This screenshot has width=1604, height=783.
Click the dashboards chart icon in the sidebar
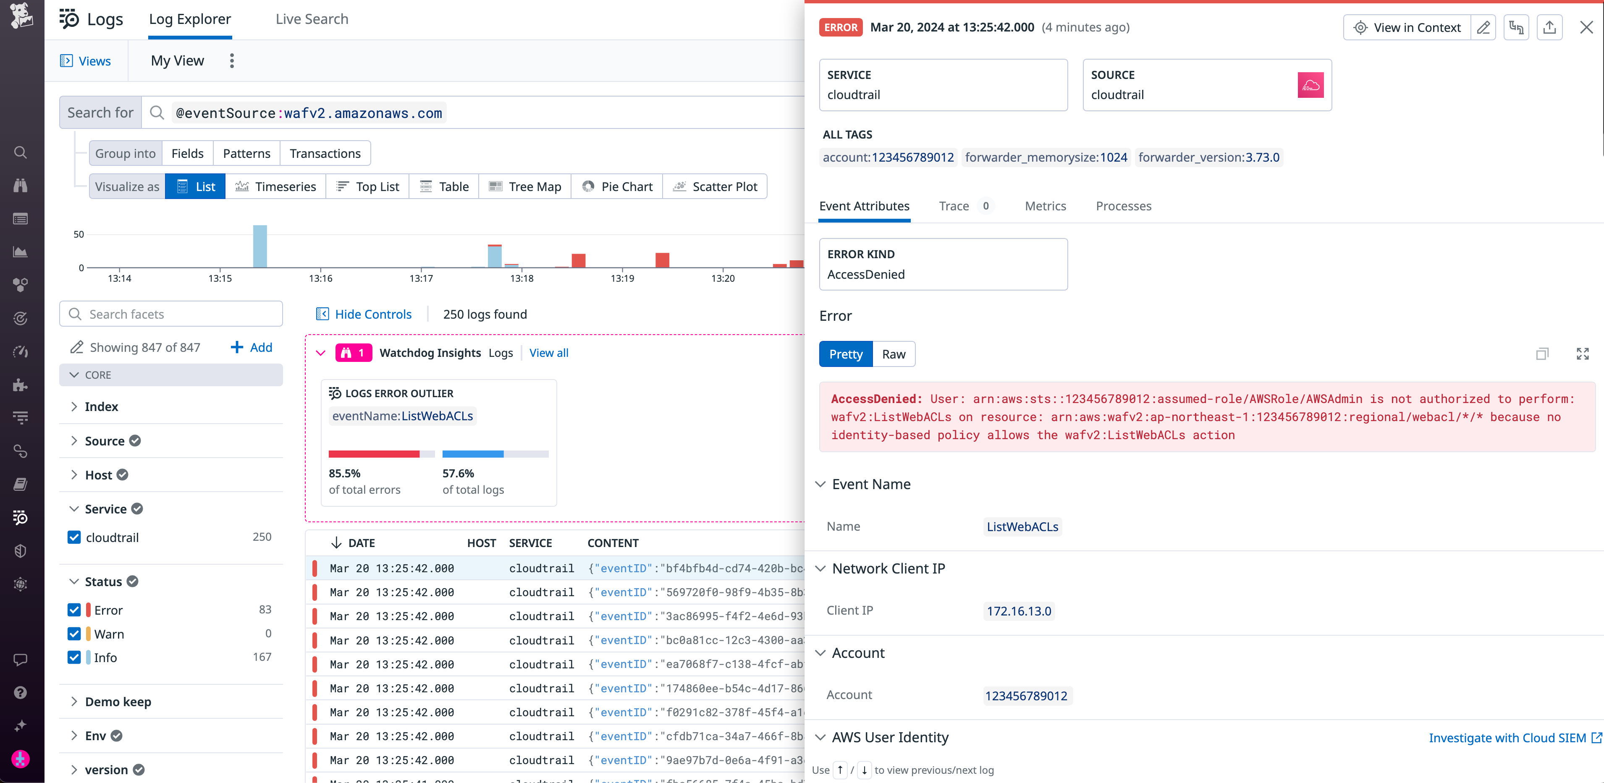(x=21, y=251)
